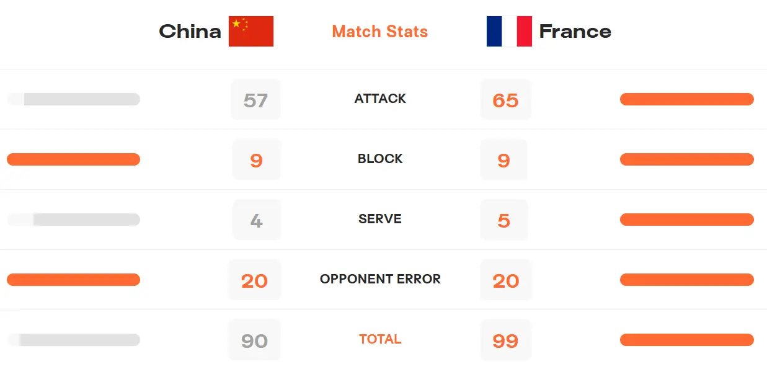Image resolution: width=767 pixels, height=369 pixels.
Task: Click France's opponent error progress bar
Action: point(686,280)
